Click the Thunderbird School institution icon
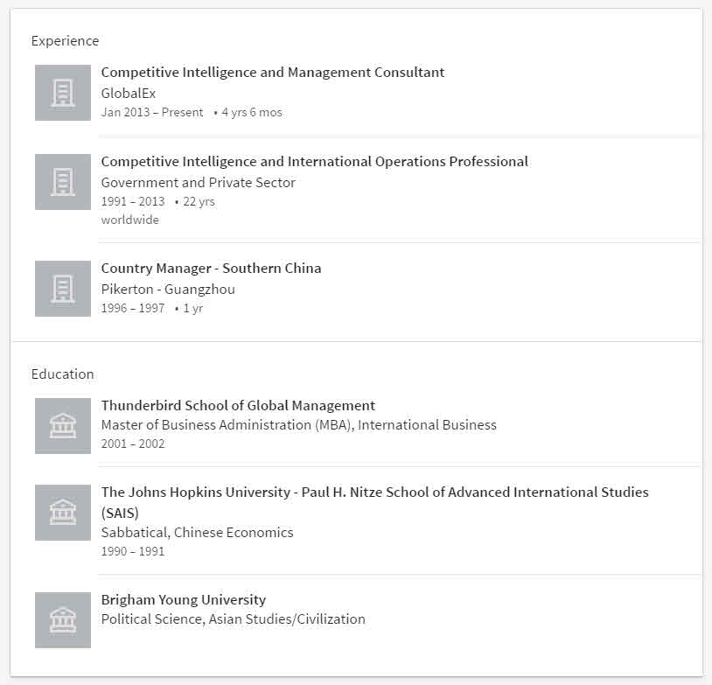Viewport: 712px width, 685px height. 63,426
